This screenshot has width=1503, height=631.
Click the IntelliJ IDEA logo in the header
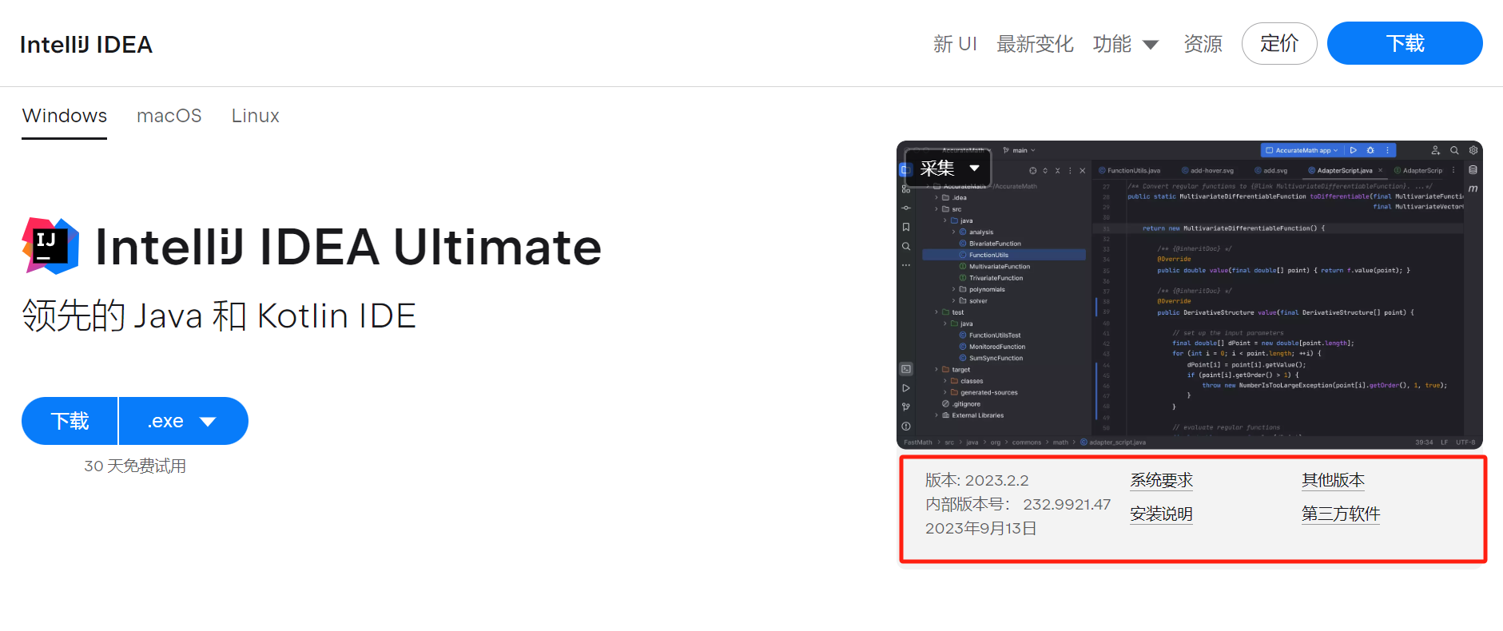(86, 45)
